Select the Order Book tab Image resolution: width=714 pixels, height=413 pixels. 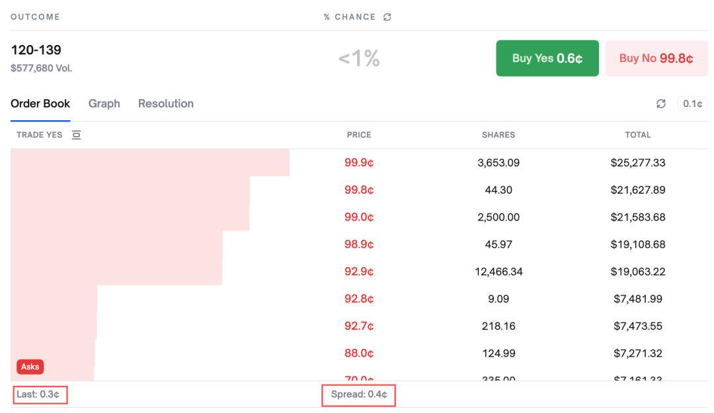coord(40,104)
